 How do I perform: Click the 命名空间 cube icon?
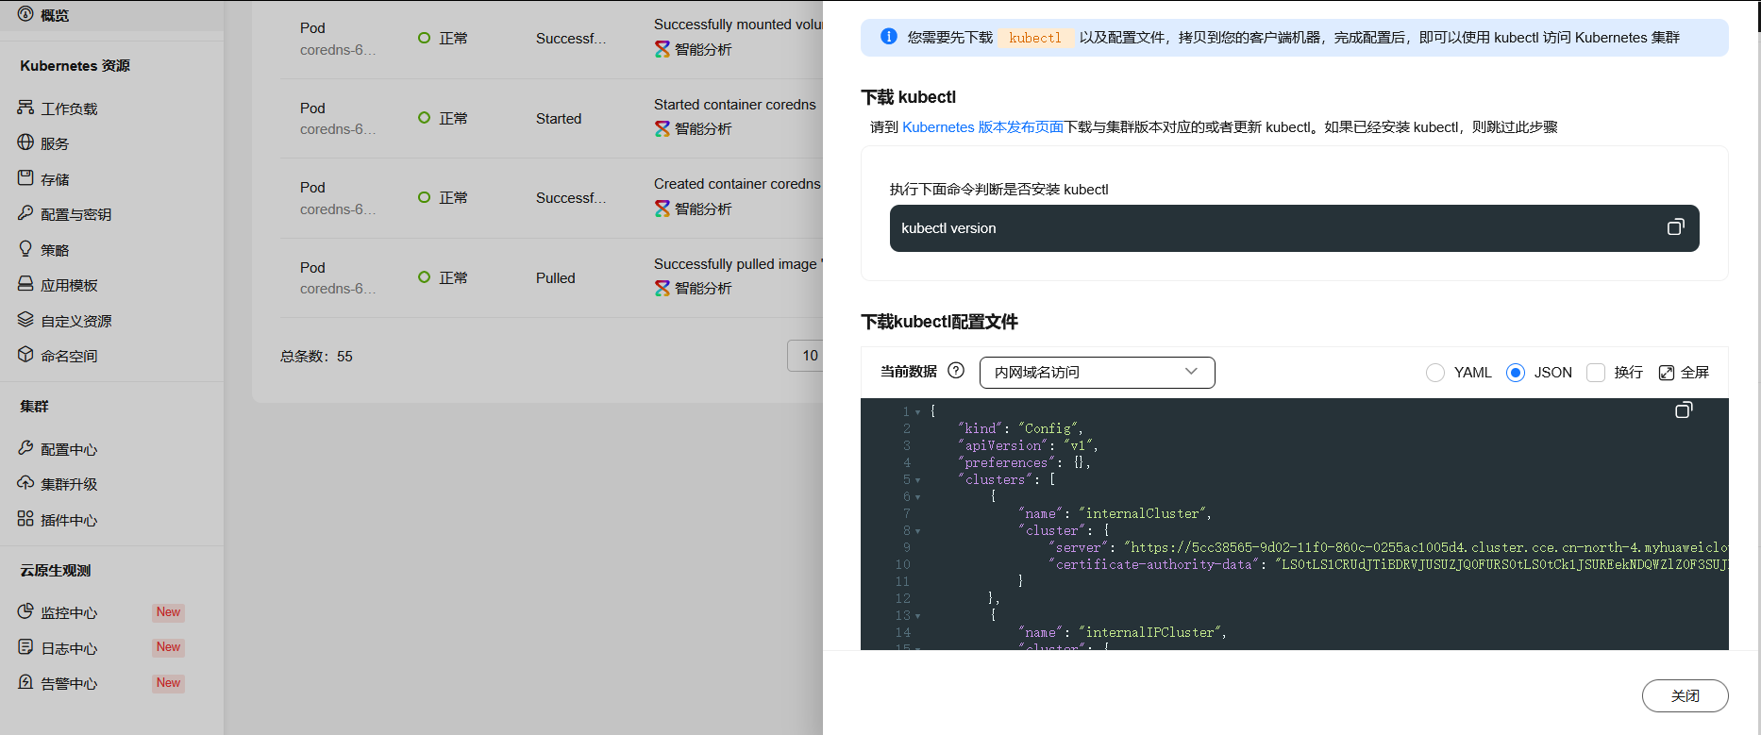pos(25,355)
